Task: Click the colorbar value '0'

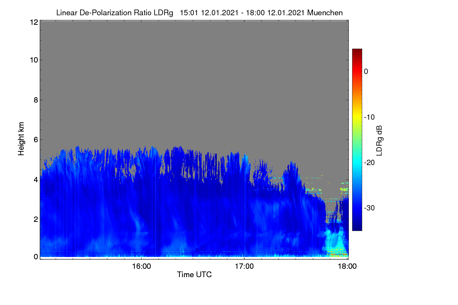Action: [366, 71]
